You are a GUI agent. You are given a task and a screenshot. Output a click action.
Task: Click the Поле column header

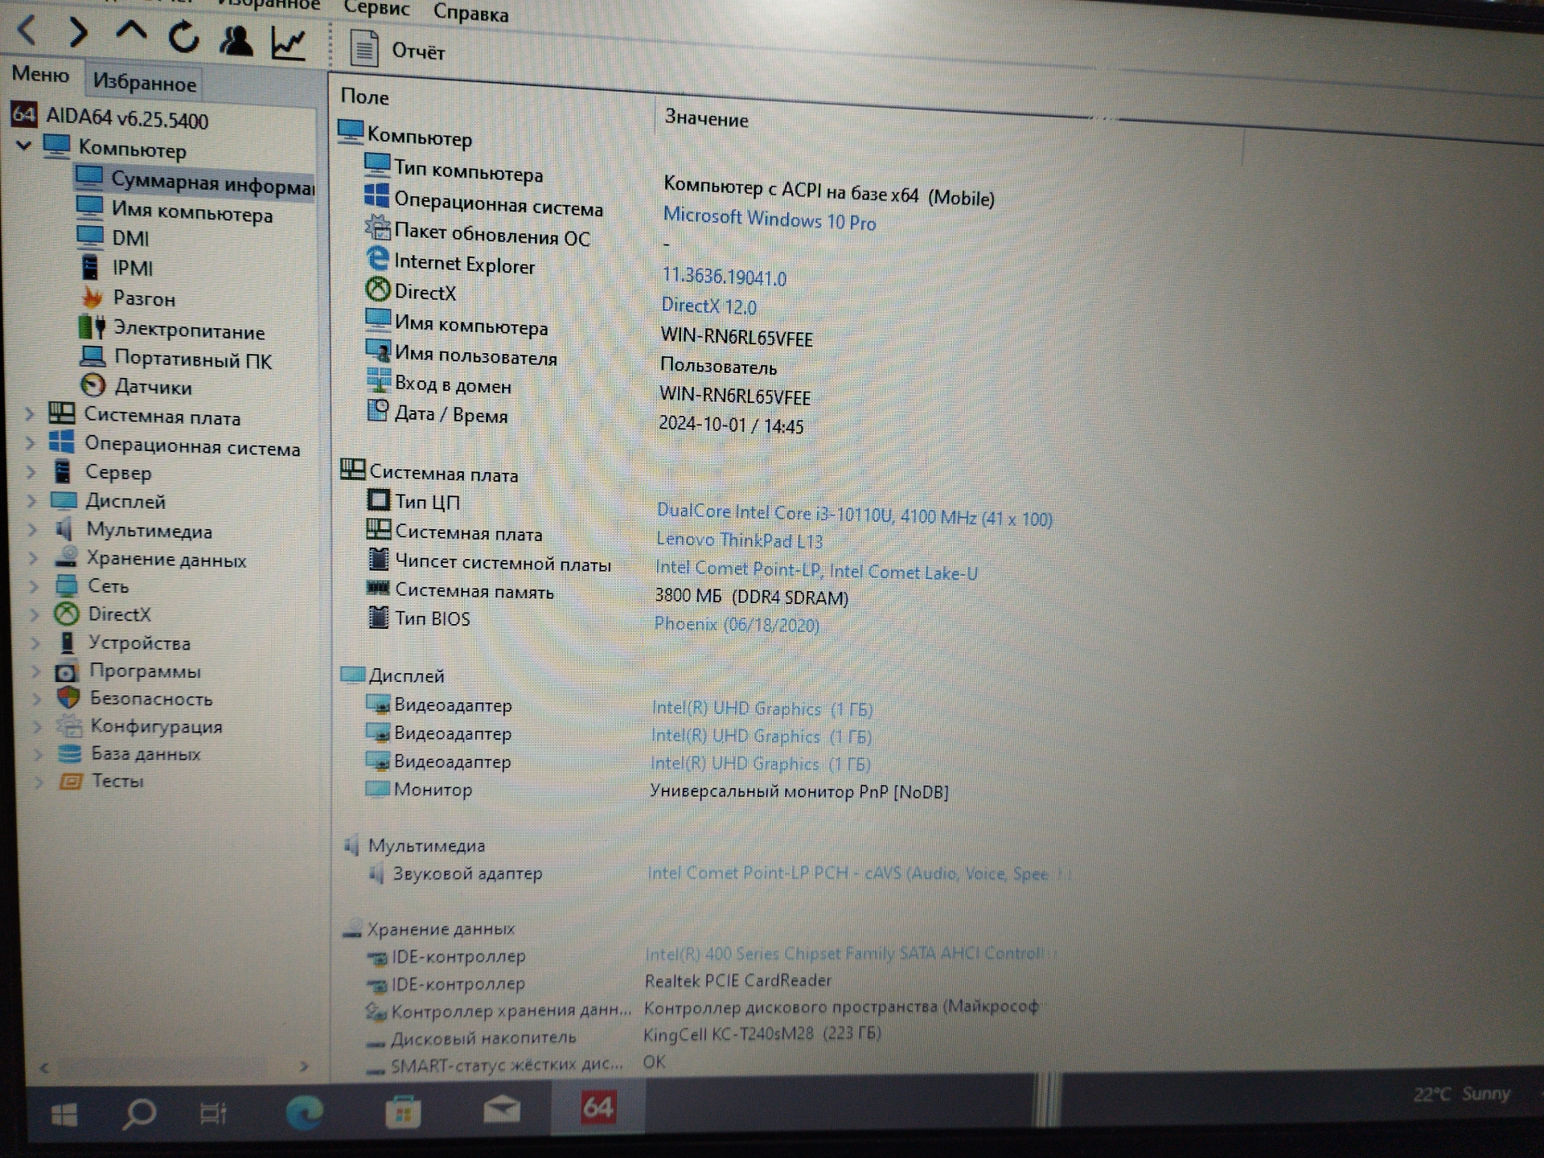(364, 96)
